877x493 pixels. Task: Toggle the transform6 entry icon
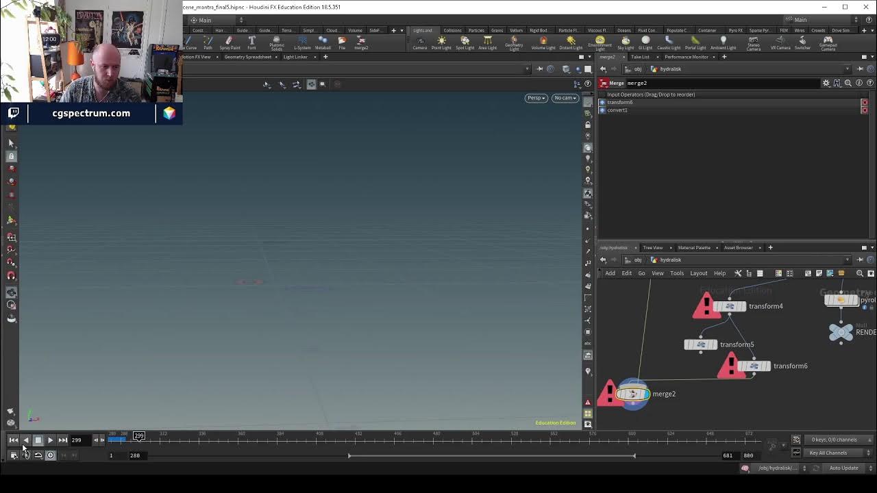point(602,102)
